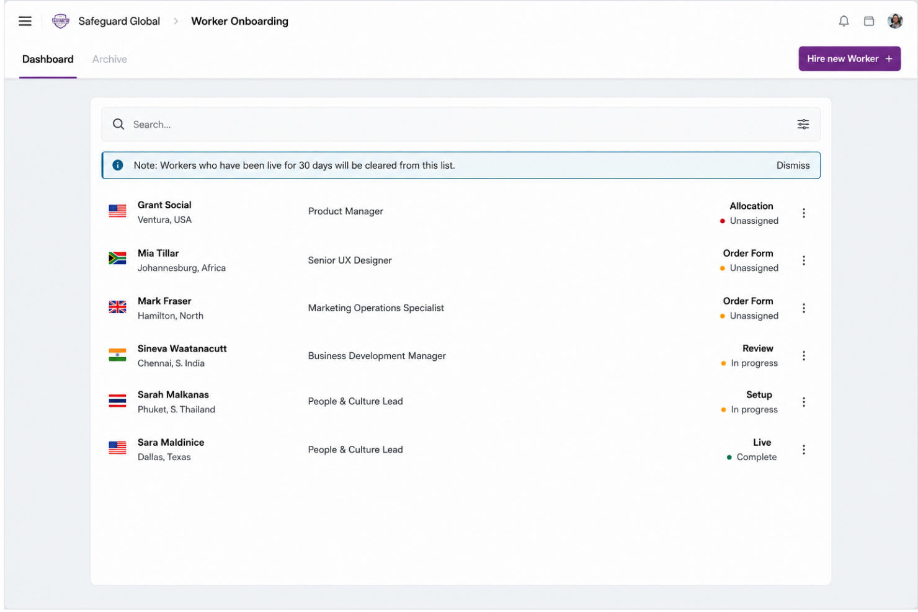Screen dimensions: 918x612
Task: Open the hamburger navigation menu
Action: point(25,21)
